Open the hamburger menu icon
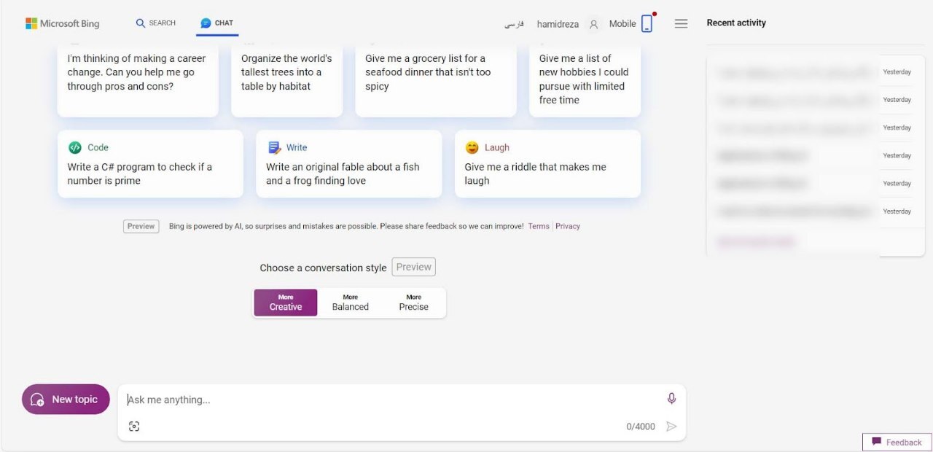The image size is (933, 452). (x=681, y=24)
